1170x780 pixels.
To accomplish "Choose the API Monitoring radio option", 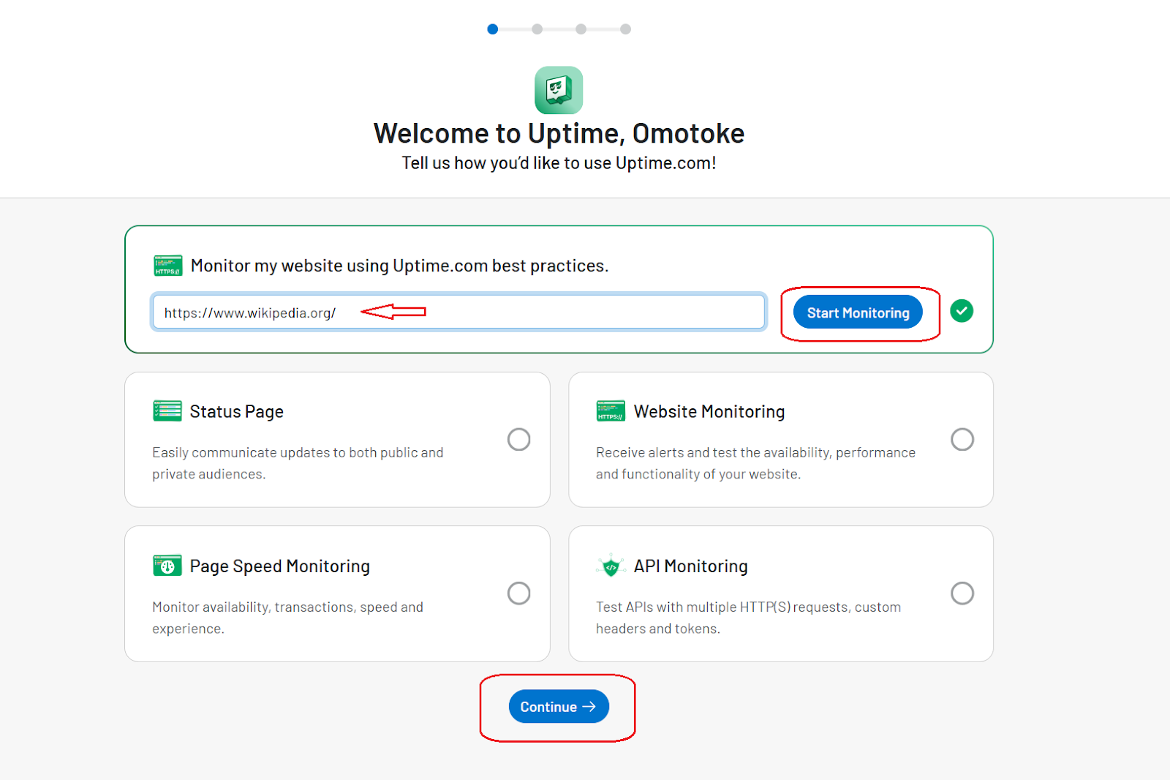I will pyautogui.click(x=962, y=593).
